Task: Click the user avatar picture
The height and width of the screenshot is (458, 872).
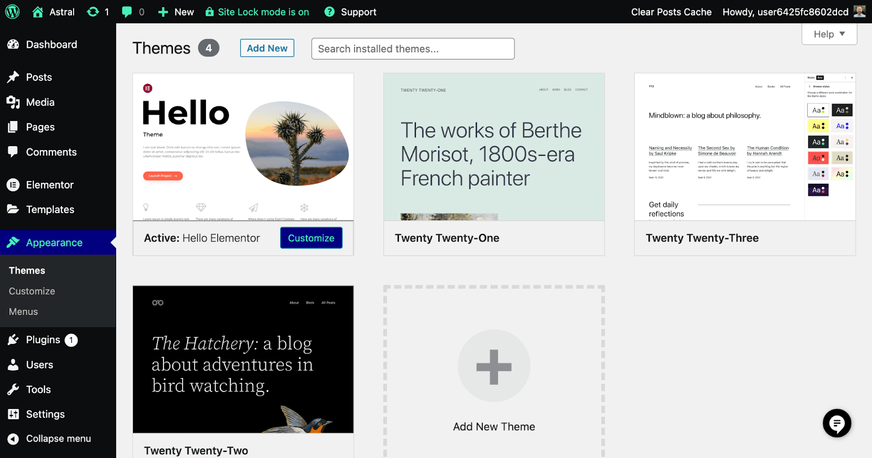Action: pos(859,11)
